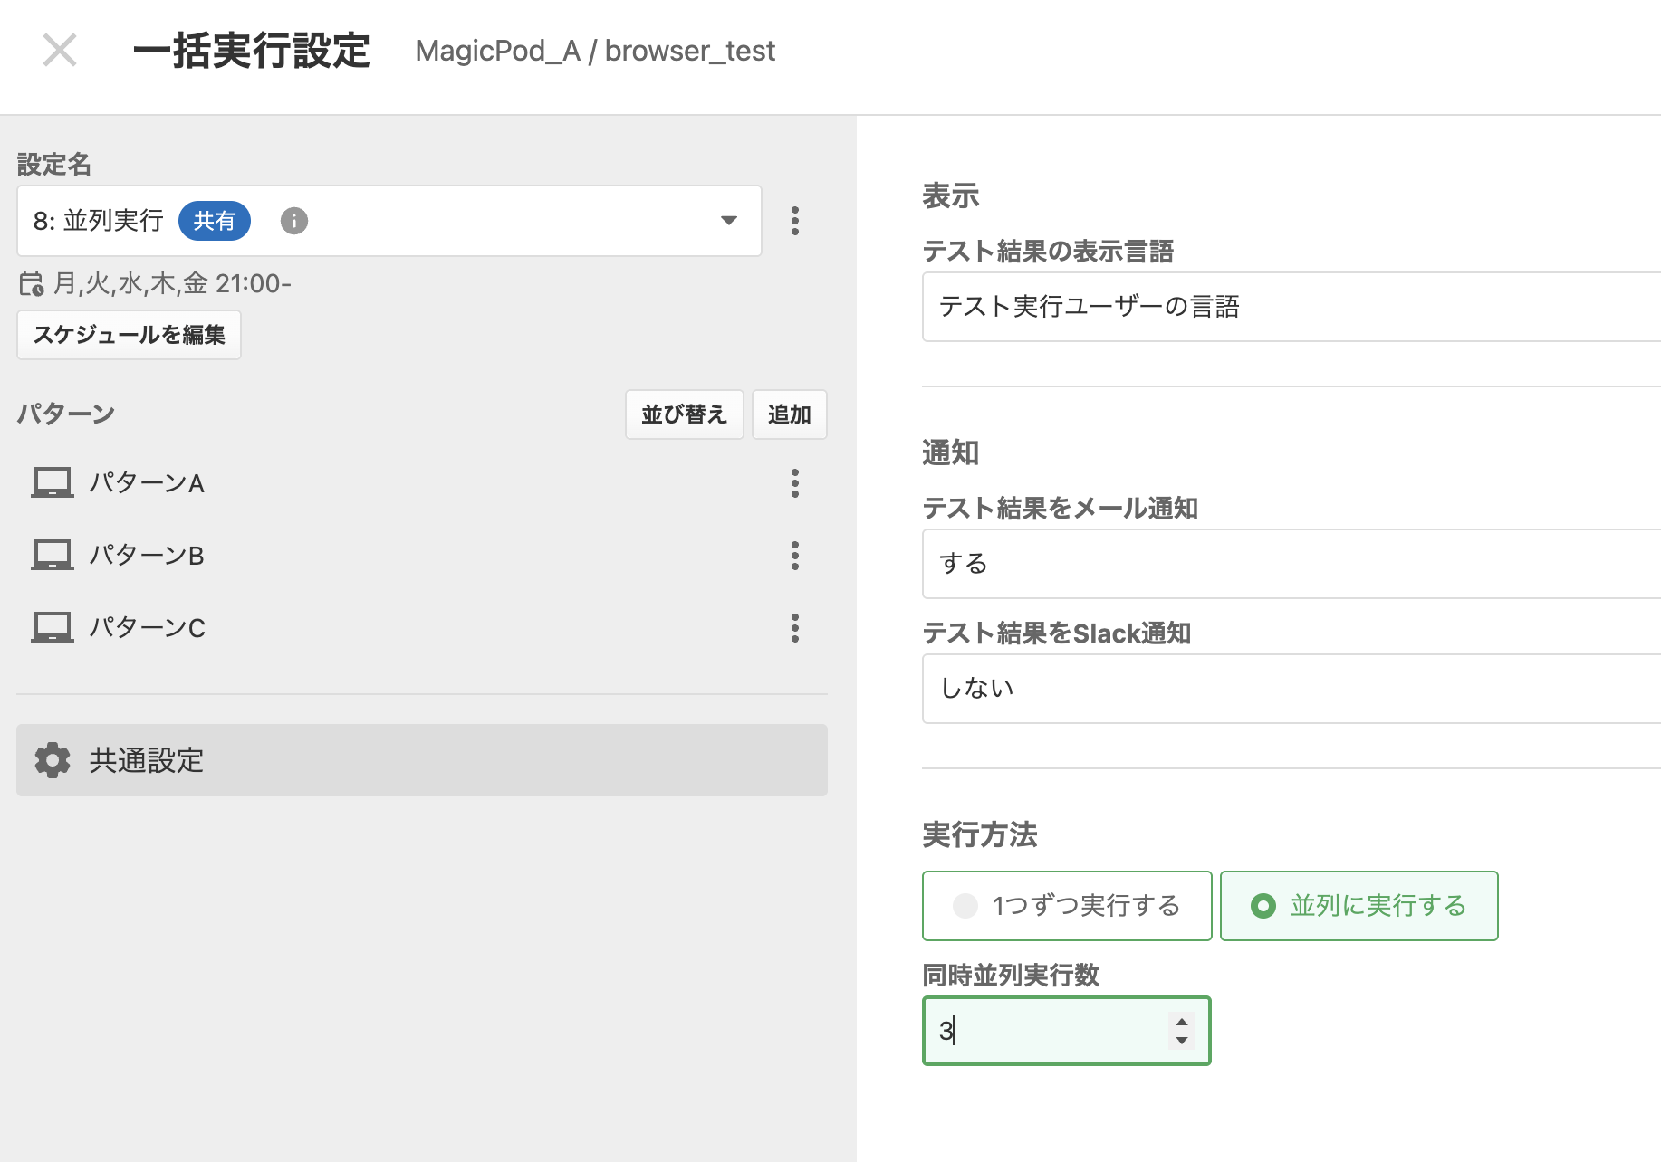
Task: Focus the 同時並列実行数 number field
Action: tap(1067, 1031)
